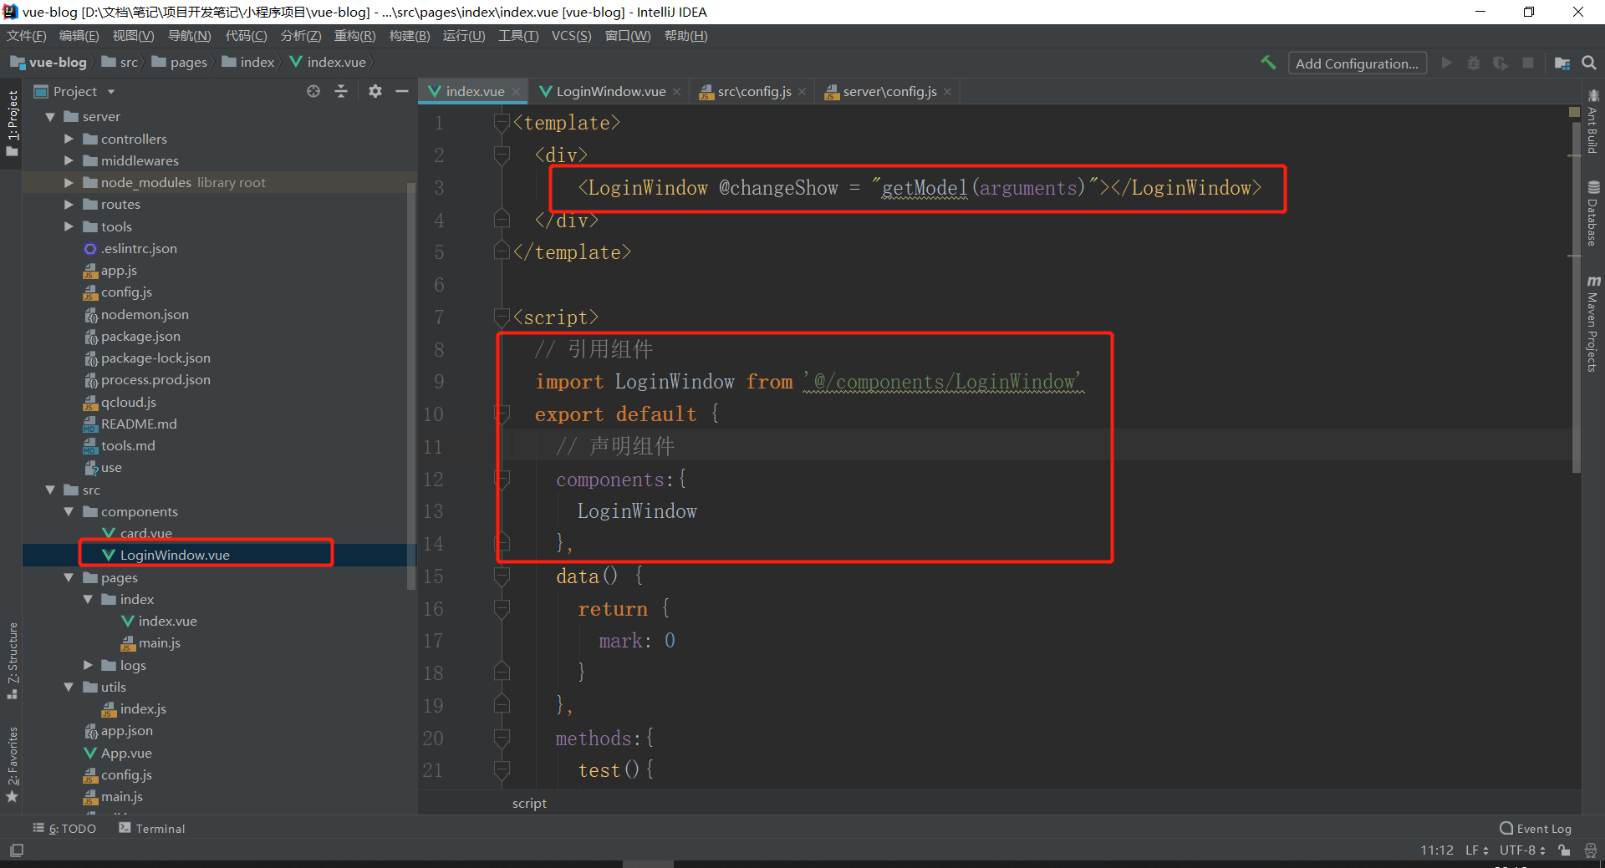Image resolution: width=1605 pixels, height=868 pixels.
Task: Select App.vue in project tree
Action: 126,753
